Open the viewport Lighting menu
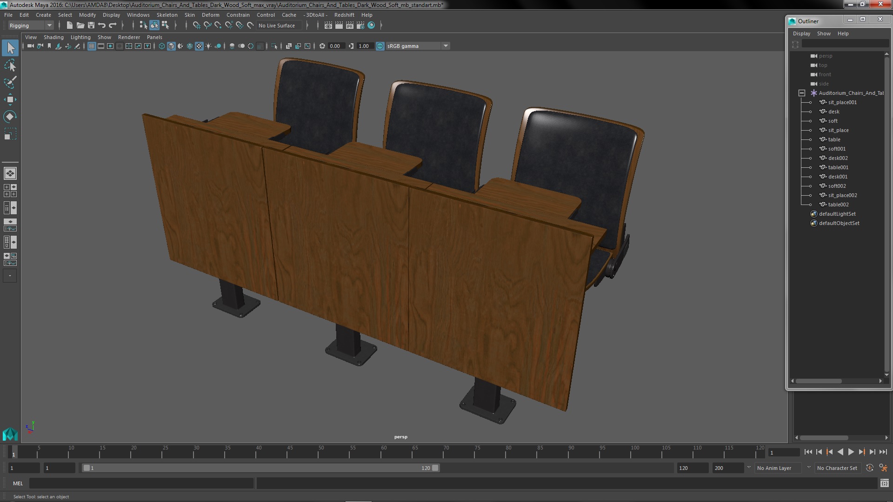Screen dimensions: 893x502 click(x=80, y=37)
